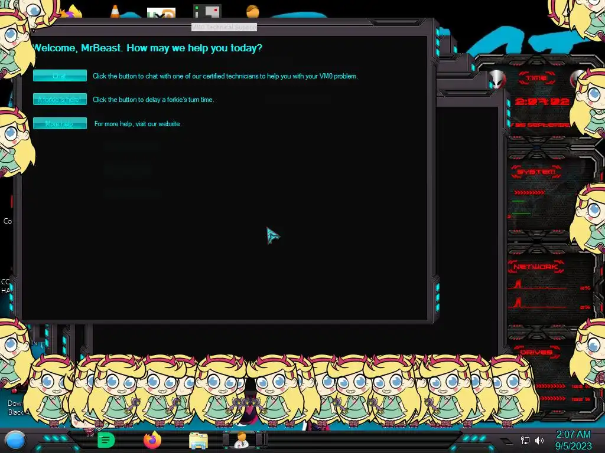Click 'For more help, visit our website.' text
This screenshot has height=453, width=605.
tap(138, 124)
